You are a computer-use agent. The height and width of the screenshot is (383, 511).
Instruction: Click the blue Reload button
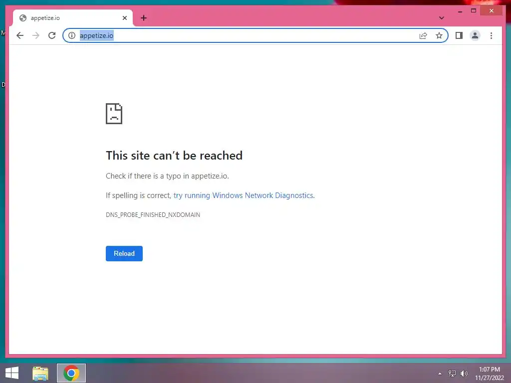click(x=124, y=253)
